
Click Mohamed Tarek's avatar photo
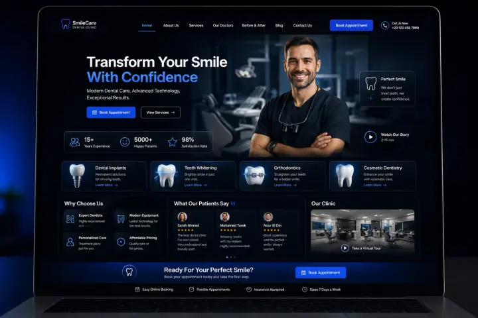(224, 217)
